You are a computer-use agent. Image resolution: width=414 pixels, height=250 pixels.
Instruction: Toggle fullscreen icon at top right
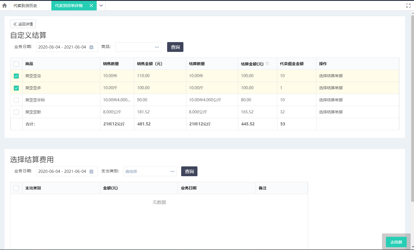pyautogui.click(x=408, y=6)
